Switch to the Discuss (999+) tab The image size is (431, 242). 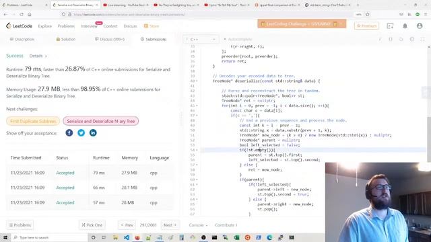[110, 39]
